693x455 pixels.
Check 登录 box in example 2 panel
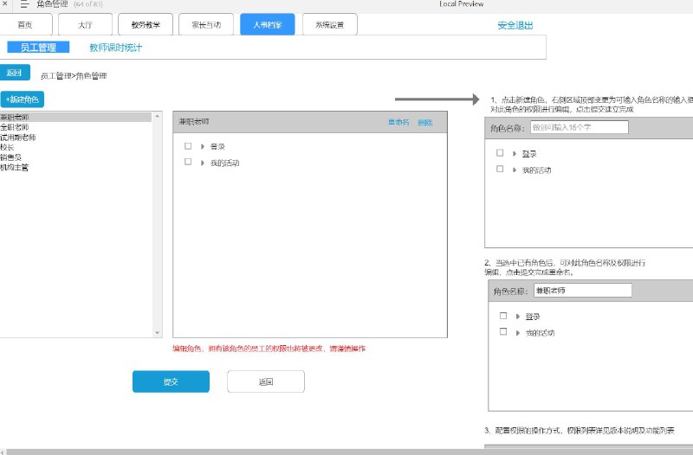(x=503, y=316)
